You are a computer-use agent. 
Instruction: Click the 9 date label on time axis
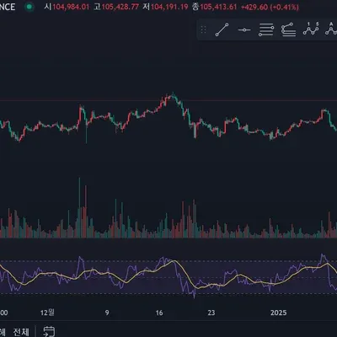point(107,313)
